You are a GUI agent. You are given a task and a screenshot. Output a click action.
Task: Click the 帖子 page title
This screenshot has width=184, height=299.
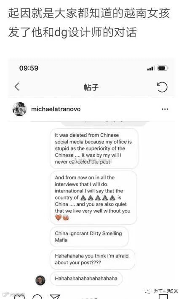click(x=91, y=87)
